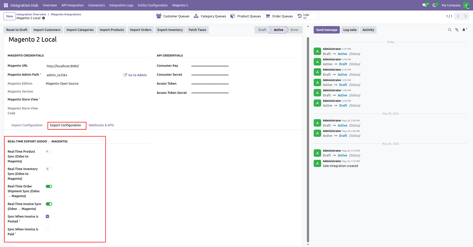Click Export Inventory button

(170, 30)
